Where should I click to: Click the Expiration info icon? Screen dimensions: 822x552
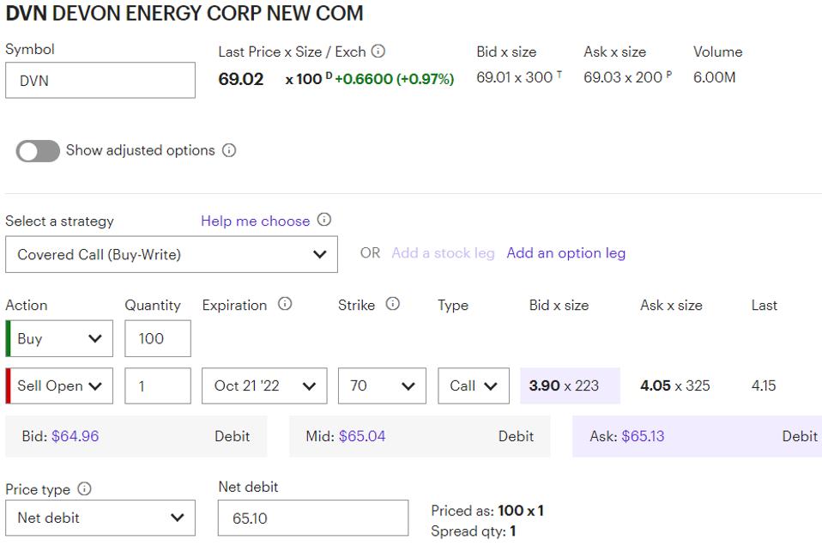[285, 304]
